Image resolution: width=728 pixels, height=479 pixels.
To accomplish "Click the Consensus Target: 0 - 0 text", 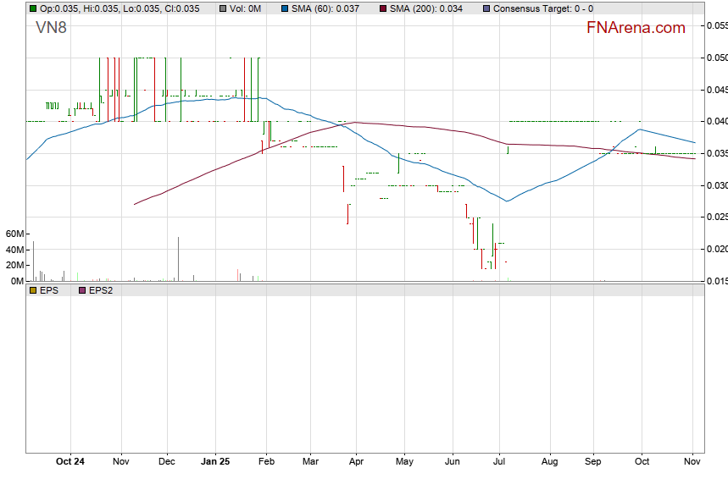I will pyautogui.click(x=542, y=8).
